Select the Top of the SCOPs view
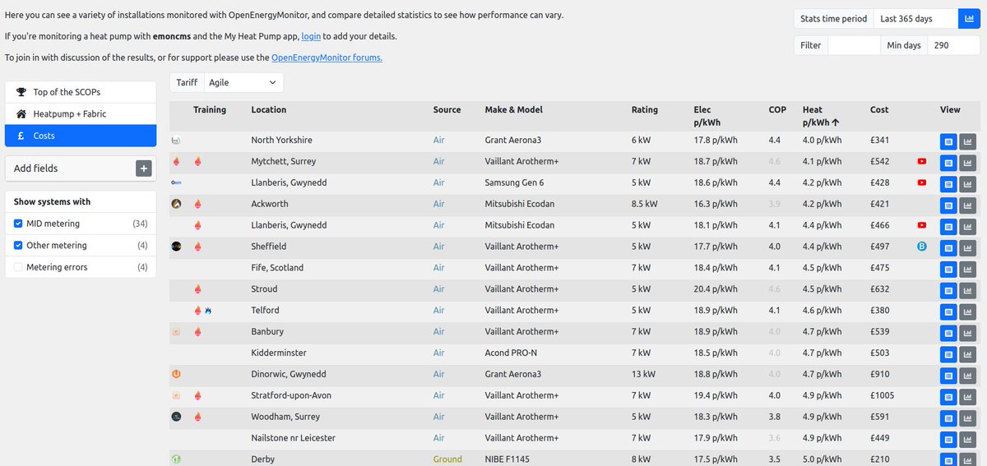This screenshot has width=987, height=466. (x=81, y=92)
